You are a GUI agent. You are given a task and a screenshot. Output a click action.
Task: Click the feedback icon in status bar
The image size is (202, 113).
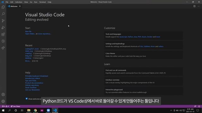coord(195,106)
